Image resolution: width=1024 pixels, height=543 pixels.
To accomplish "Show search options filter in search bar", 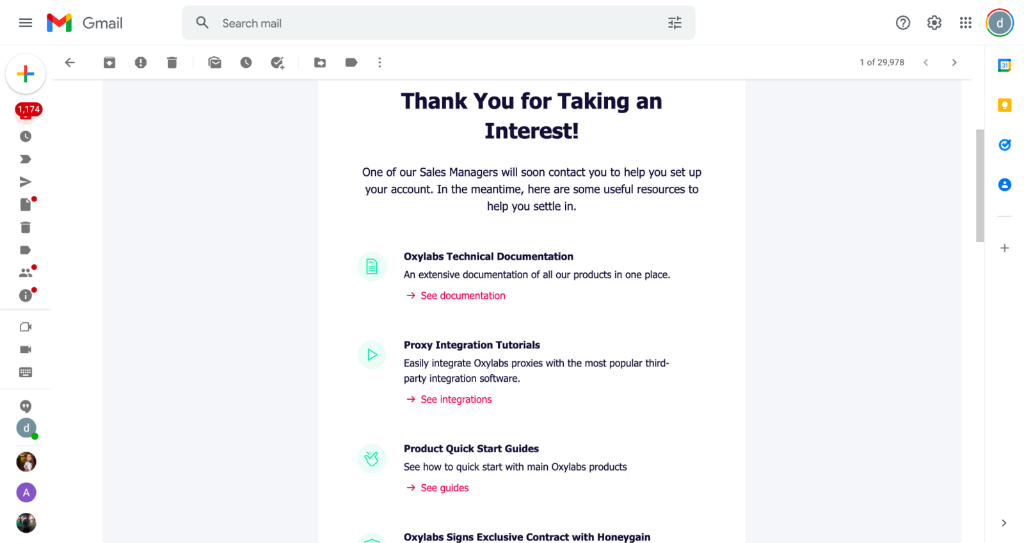I will point(675,23).
